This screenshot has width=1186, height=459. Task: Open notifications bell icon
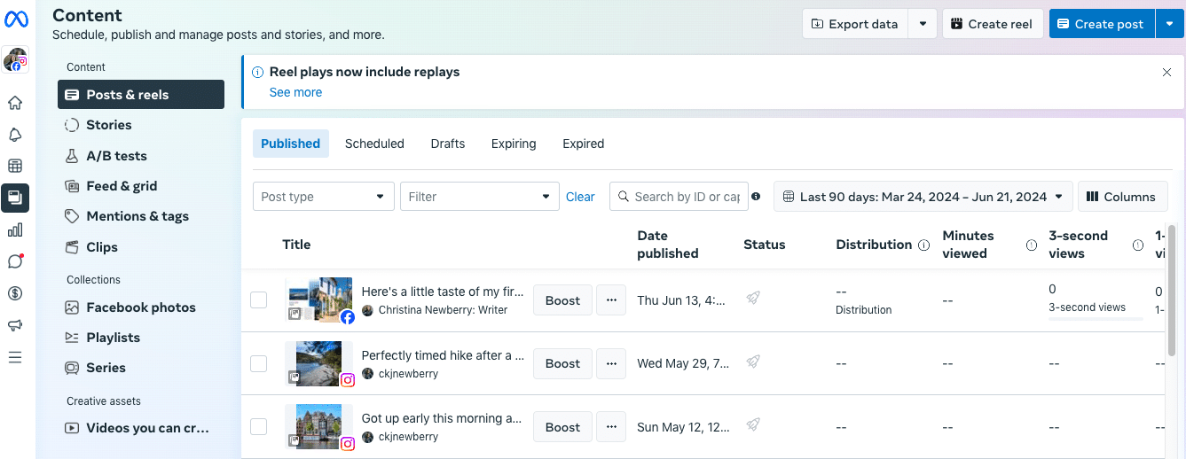pos(14,135)
